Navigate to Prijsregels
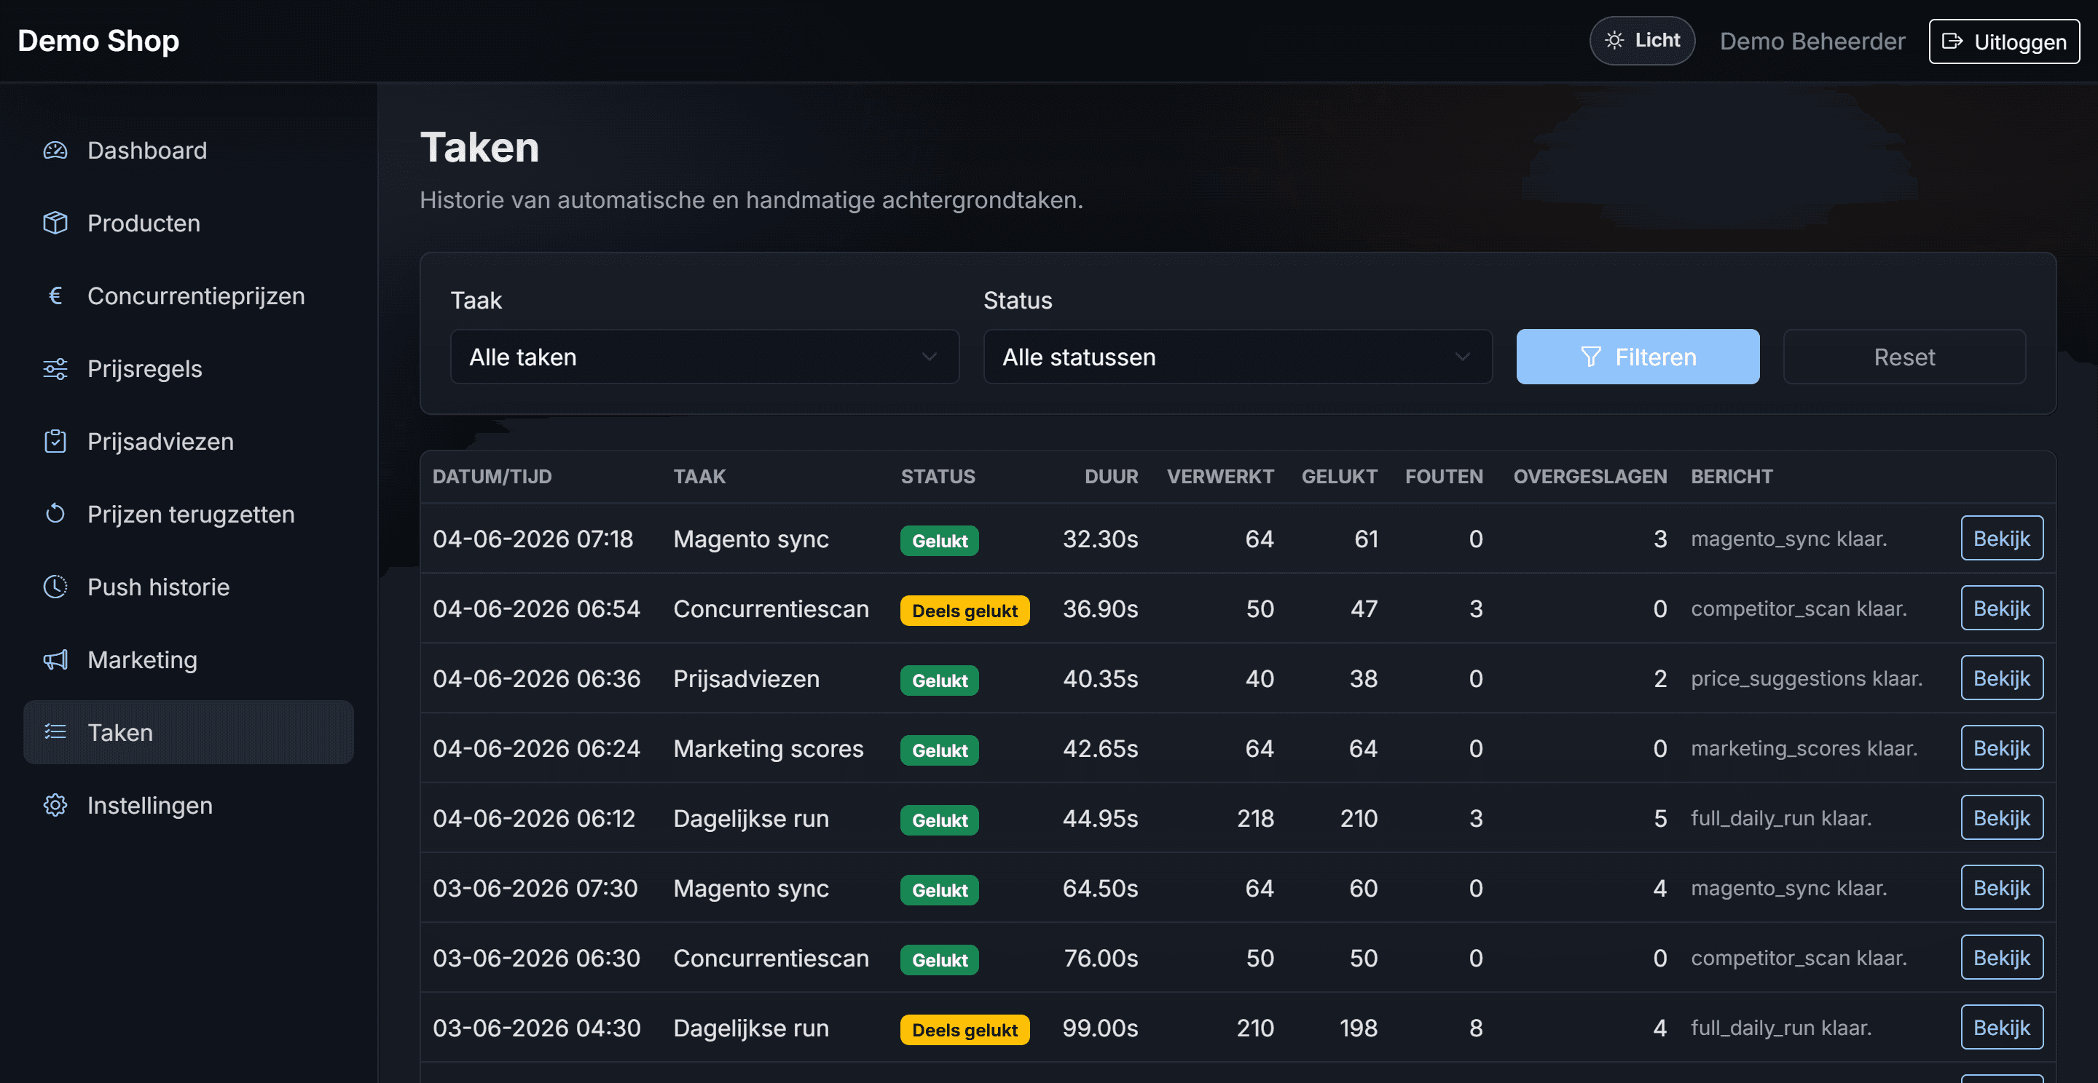The width and height of the screenshot is (2098, 1083). click(189, 368)
